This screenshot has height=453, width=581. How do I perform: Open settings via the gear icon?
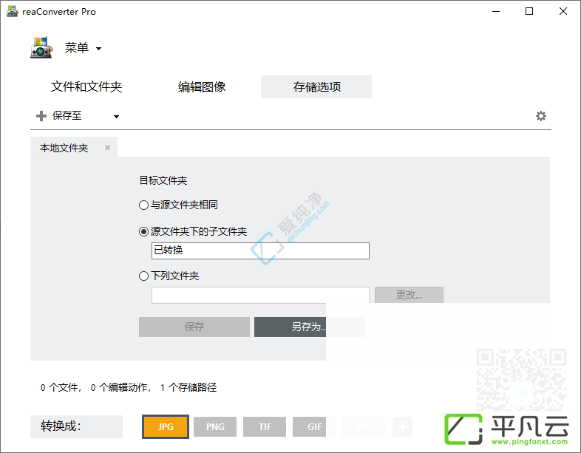[541, 116]
